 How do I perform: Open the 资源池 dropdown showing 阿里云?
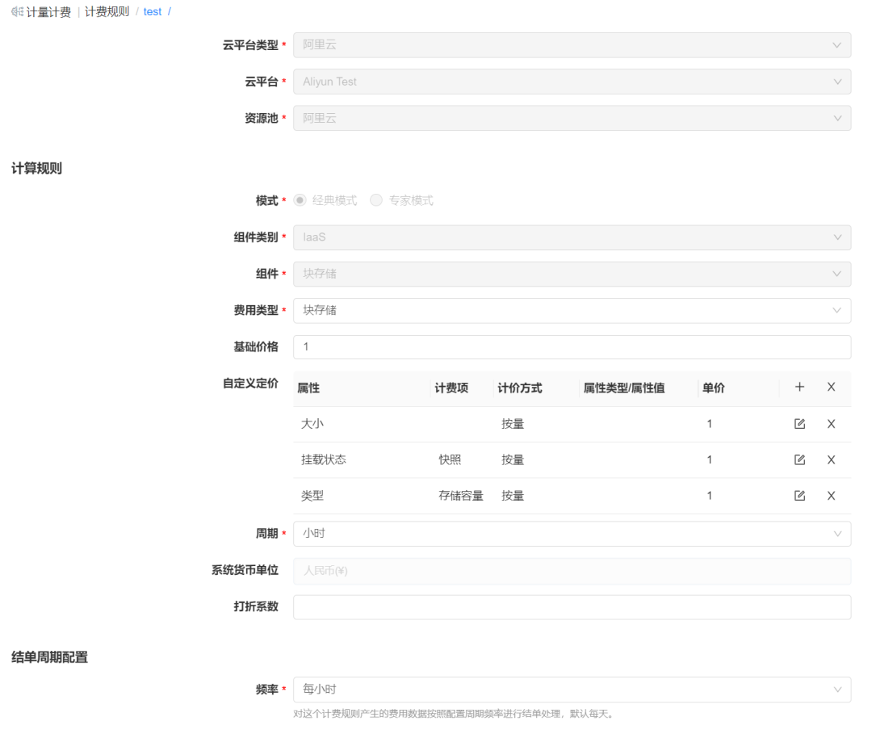click(572, 118)
